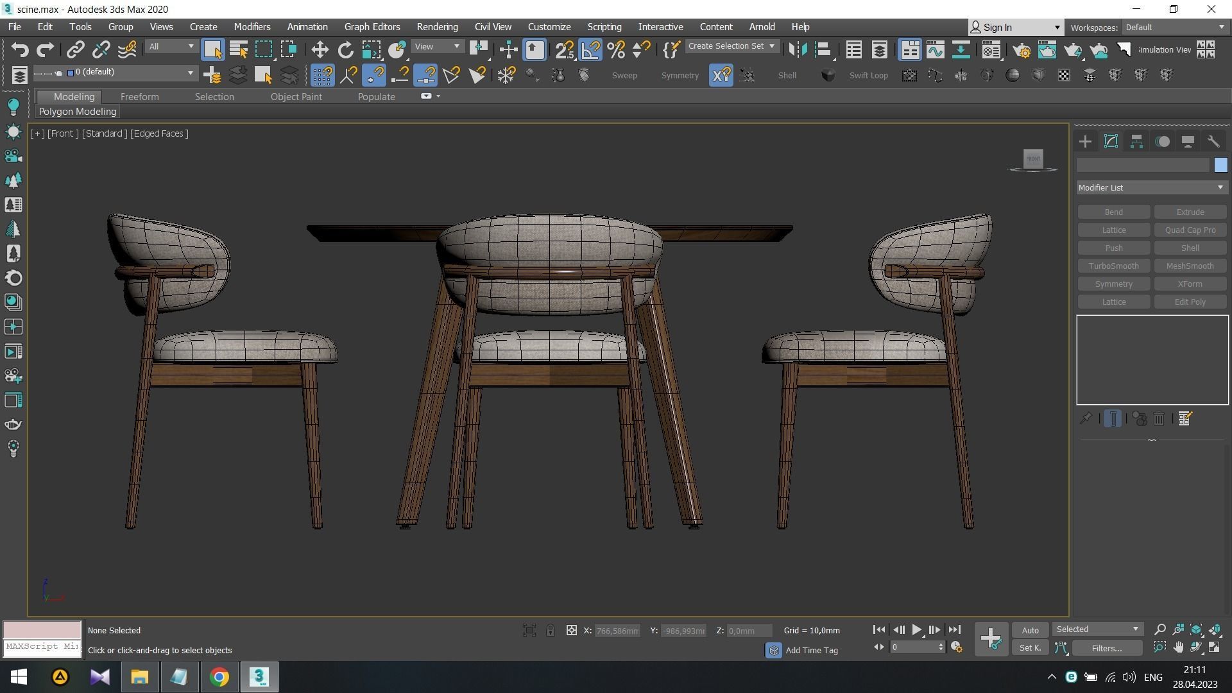The width and height of the screenshot is (1232, 693).
Task: Click the Undo arrow icon
Action: [x=20, y=49]
